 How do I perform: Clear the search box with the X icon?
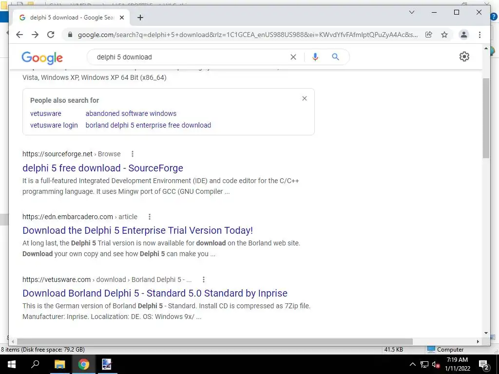pyautogui.click(x=293, y=57)
